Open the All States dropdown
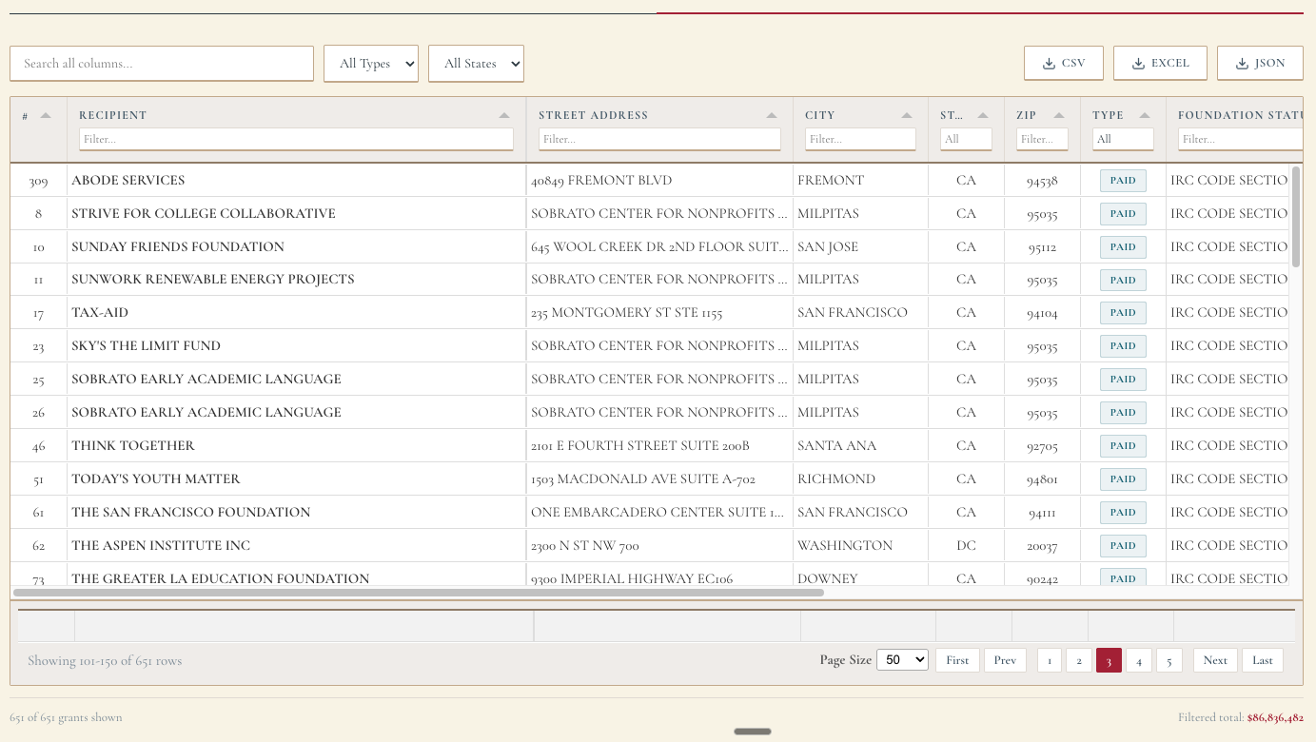 pyautogui.click(x=476, y=64)
